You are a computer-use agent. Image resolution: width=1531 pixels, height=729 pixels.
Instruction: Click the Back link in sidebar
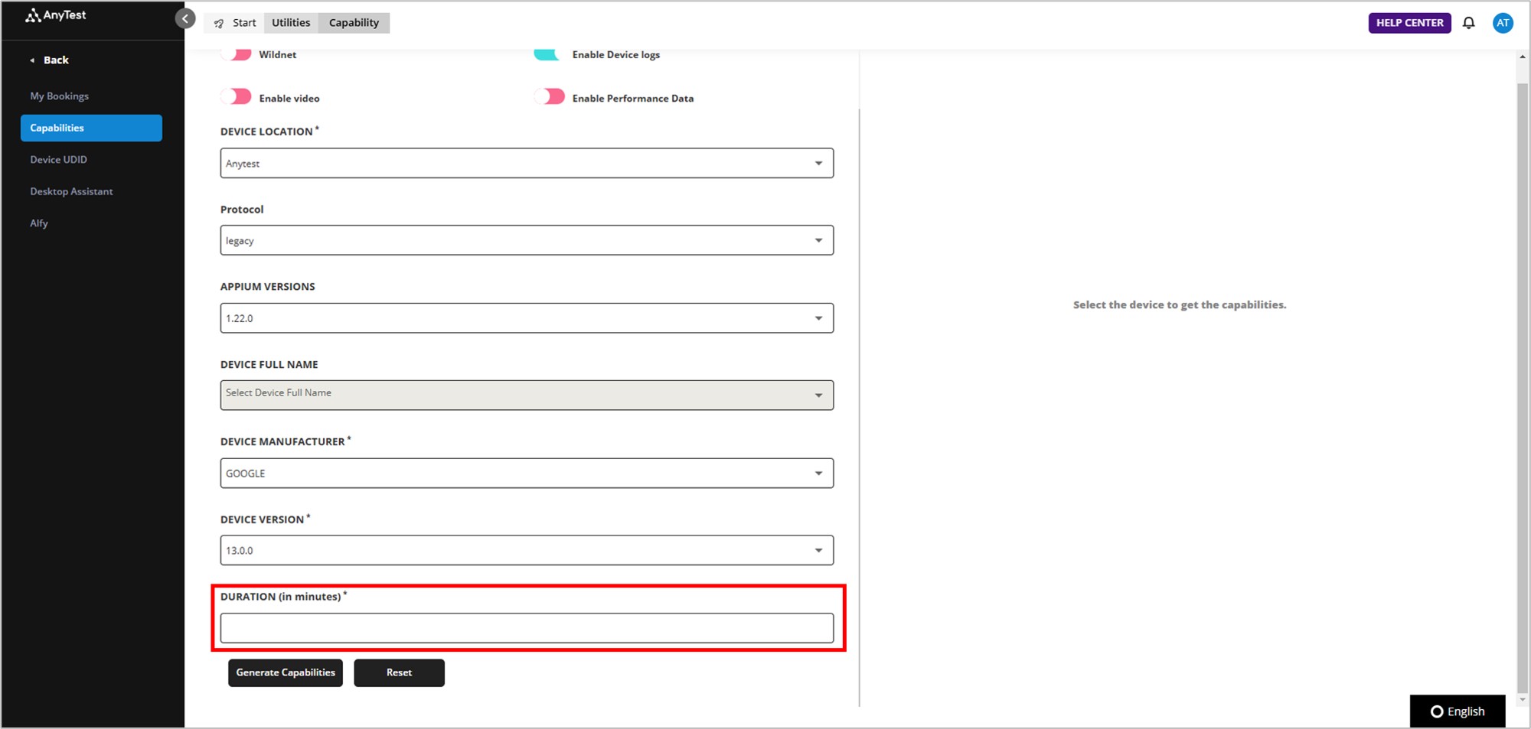(x=50, y=60)
